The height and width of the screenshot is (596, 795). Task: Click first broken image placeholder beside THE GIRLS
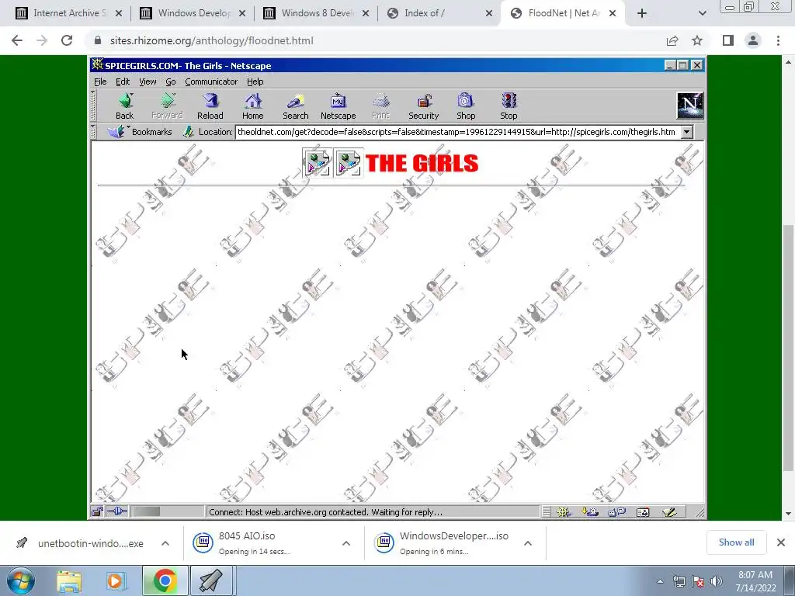point(318,163)
